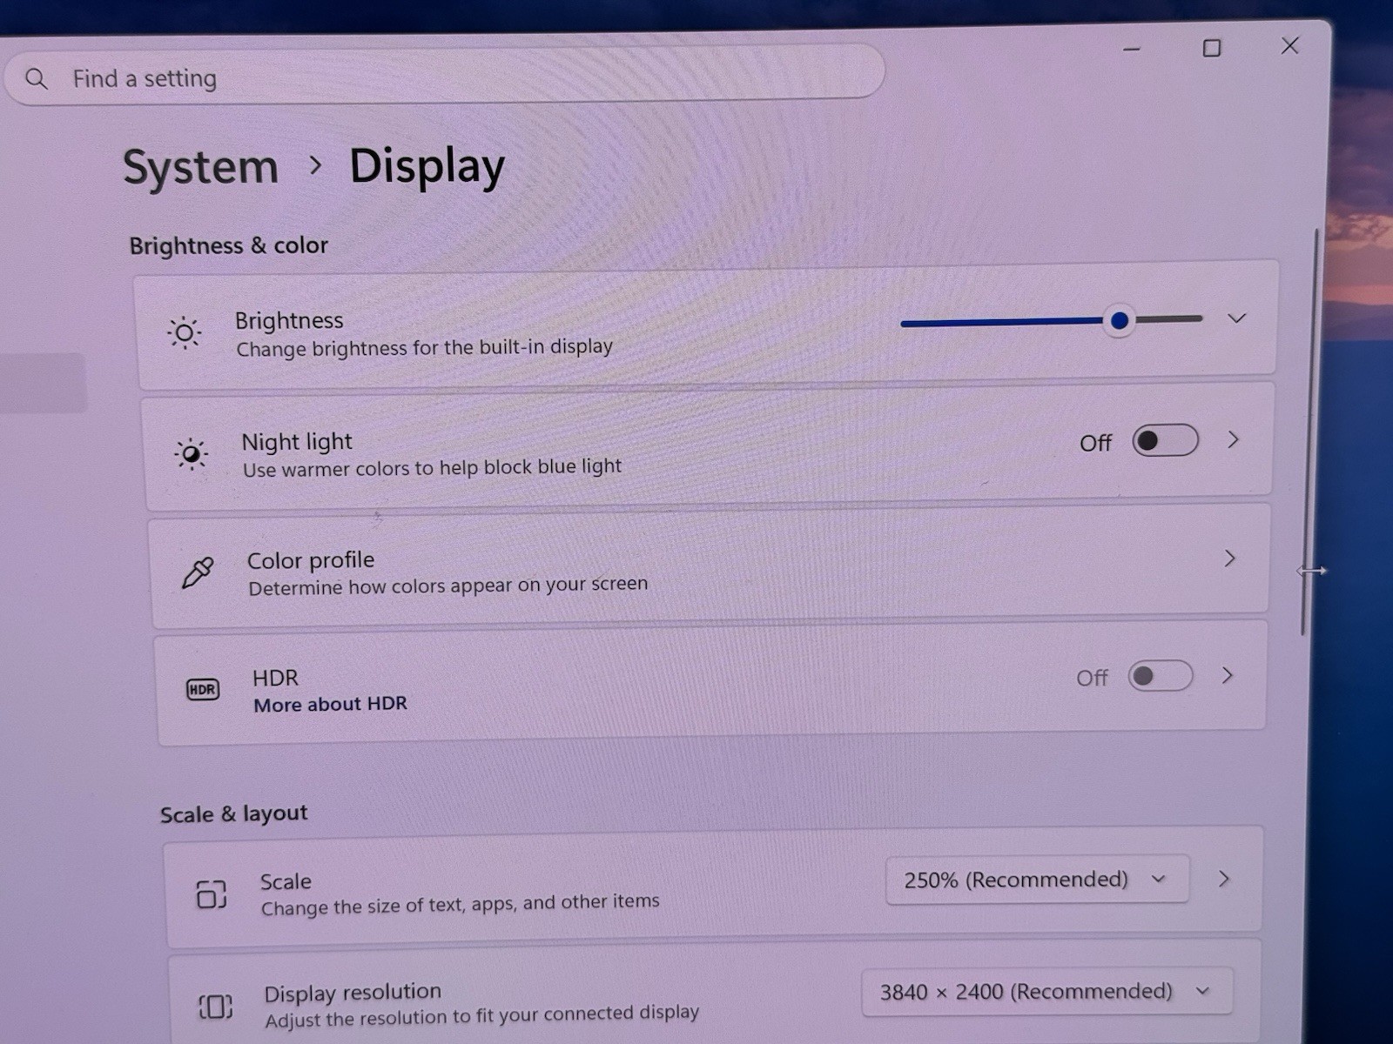
Task: Click the Brightness & color heading
Action: tap(229, 245)
